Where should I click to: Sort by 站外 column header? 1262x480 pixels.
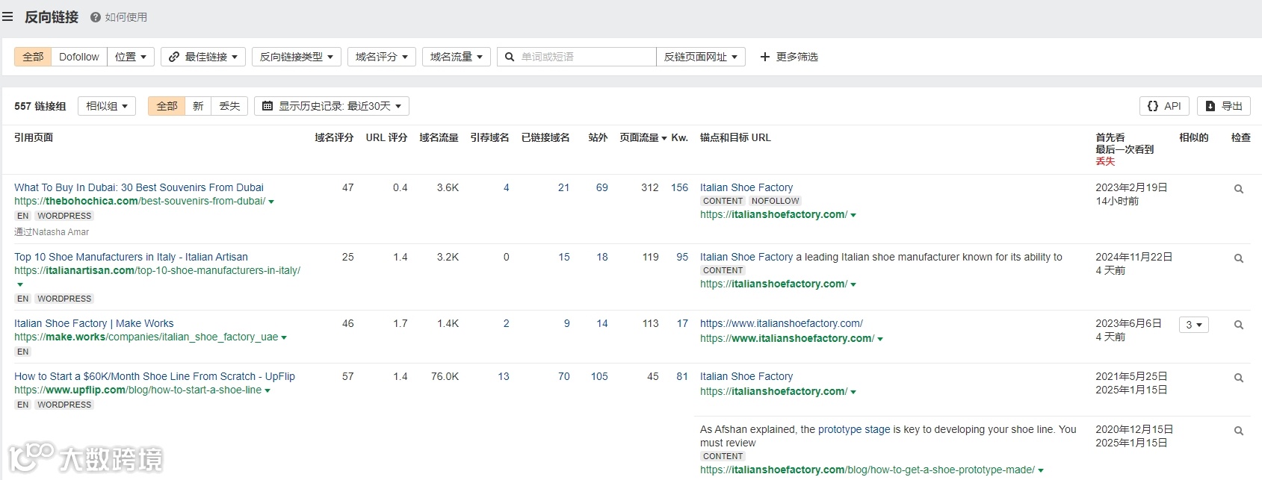click(x=598, y=137)
